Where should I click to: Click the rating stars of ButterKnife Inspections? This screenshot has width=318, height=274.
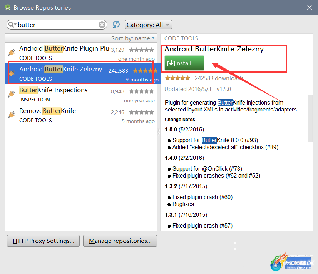click(x=141, y=91)
